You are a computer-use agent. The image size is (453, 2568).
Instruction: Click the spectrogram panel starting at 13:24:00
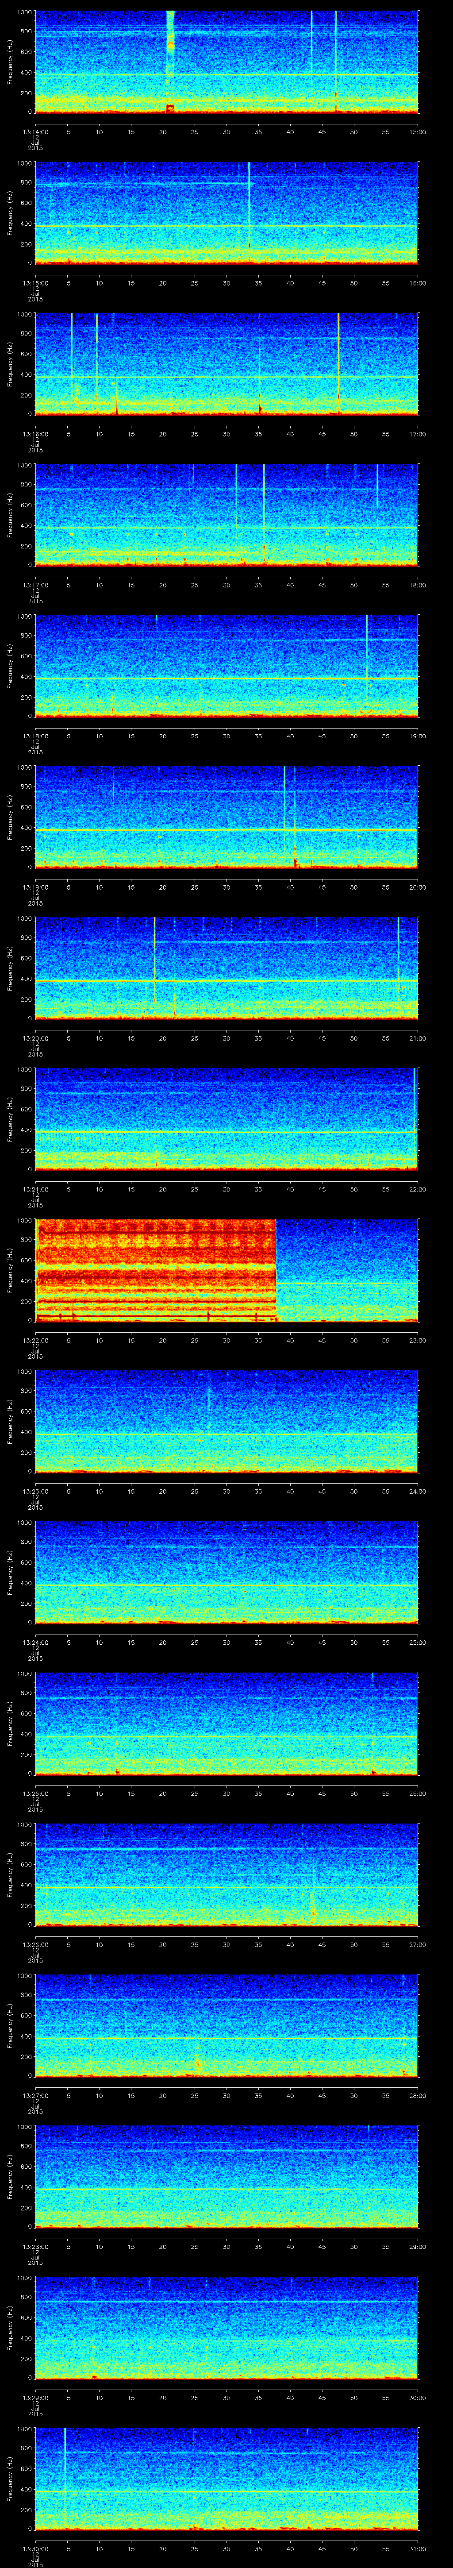pyautogui.click(x=227, y=1571)
